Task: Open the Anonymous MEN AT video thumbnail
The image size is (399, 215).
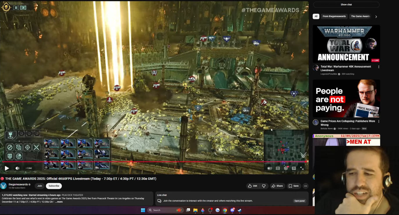Action: pyautogui.click(x=346, y=140)
